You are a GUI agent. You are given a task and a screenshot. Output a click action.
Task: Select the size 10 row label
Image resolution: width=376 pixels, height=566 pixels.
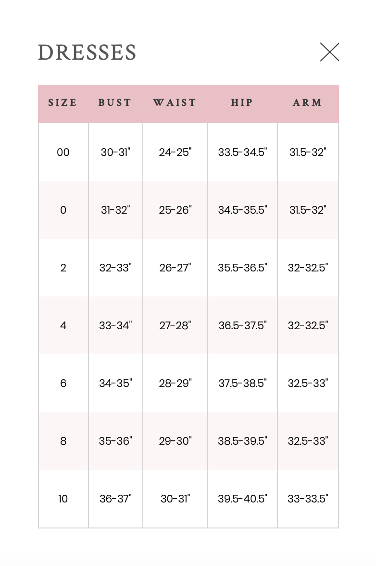click(63, 499)
